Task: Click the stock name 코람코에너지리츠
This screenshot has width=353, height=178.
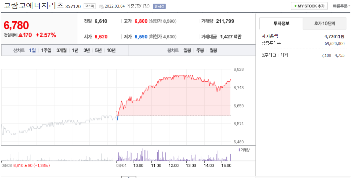Action: point(33,5)
